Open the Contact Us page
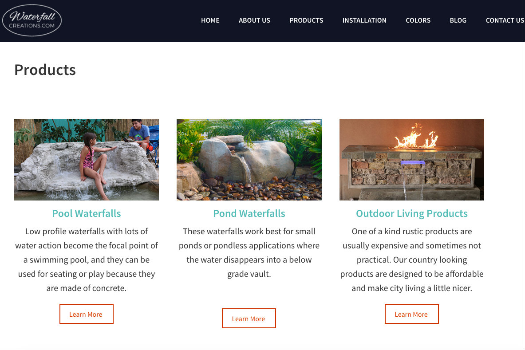This screenshot has height=350, width=525. coord(505,20)
